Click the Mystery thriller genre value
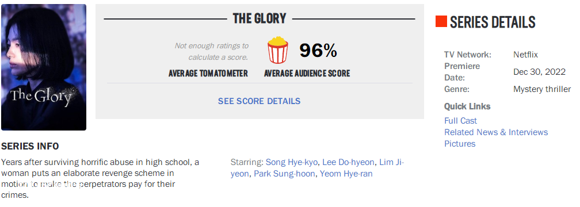This screenshot has width=580, height=207. pyautogui.click(x=542, y=89)
